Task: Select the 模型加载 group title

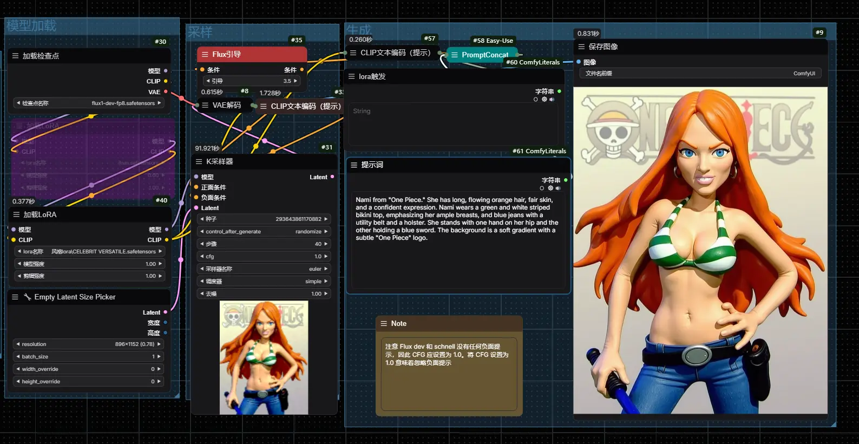Action: (31, 25)
